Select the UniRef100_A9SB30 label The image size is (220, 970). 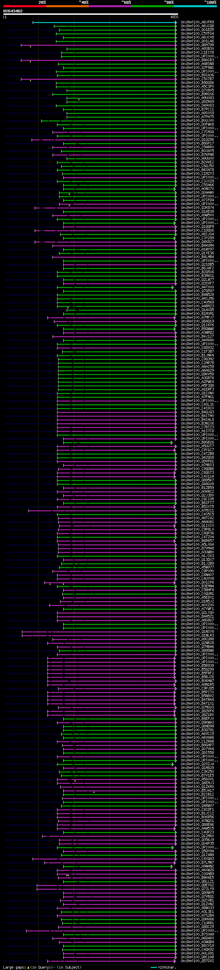coord(197,49)
